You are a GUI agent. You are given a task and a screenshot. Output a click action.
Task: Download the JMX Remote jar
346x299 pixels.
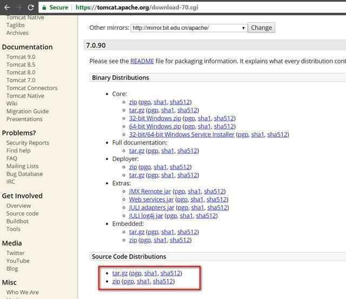point(150,191)
